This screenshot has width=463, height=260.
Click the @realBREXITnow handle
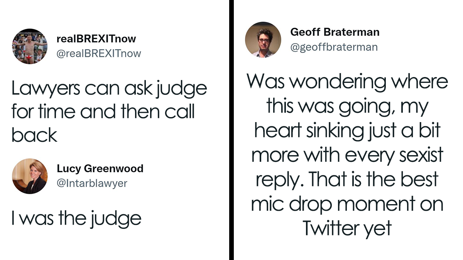click(99, 53)
